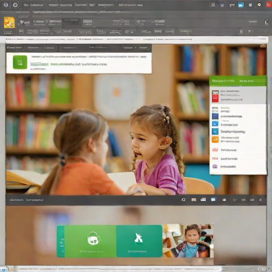Open the green headset tile

tap(90, 241)
